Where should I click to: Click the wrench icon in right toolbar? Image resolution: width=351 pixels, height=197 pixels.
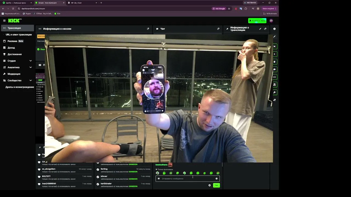click(x=274, y=92)
